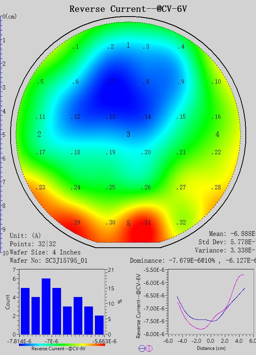Click the Wafer No SC3J15795_01 label
Image resolution: width=256 pixels, height=355 pixels.
coord(48,260)
